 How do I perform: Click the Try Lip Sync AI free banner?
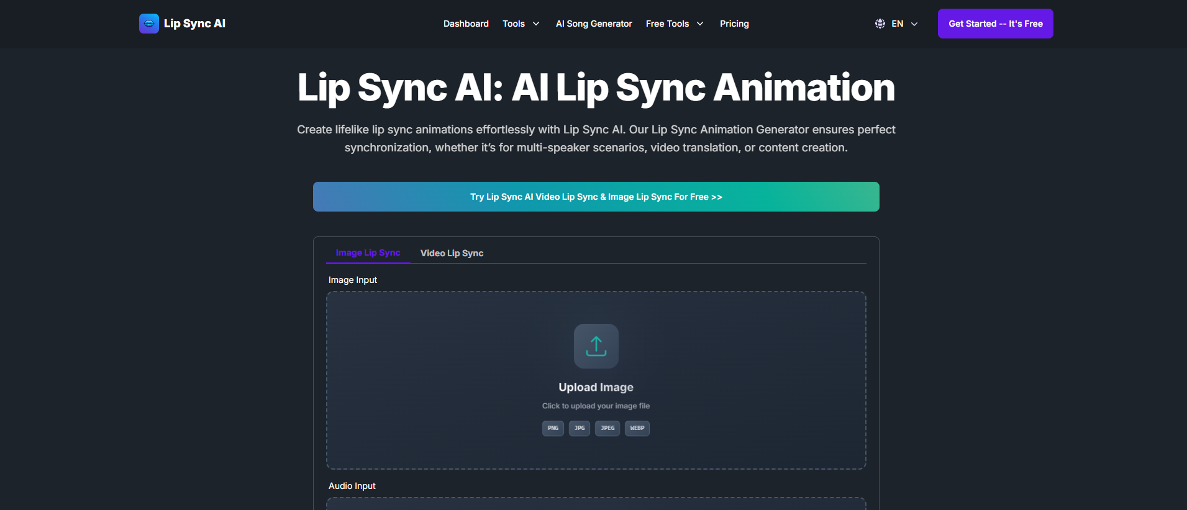pyautogui.click(x=596, y=197)
